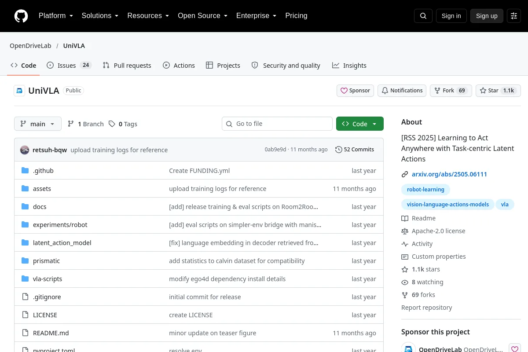
Task: Open the 'Create FUNDING.yml' commit message
Action: point(199,171)
